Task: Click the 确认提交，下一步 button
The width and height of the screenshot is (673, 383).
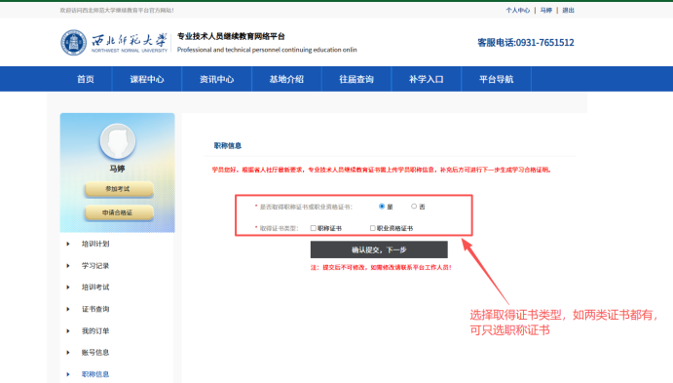Action: pyautogui.click(x=379, y=249)
